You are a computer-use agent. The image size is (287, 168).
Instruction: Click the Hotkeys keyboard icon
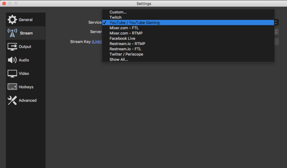point(12,87)
